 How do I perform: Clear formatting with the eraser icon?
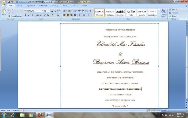[59, 11]
